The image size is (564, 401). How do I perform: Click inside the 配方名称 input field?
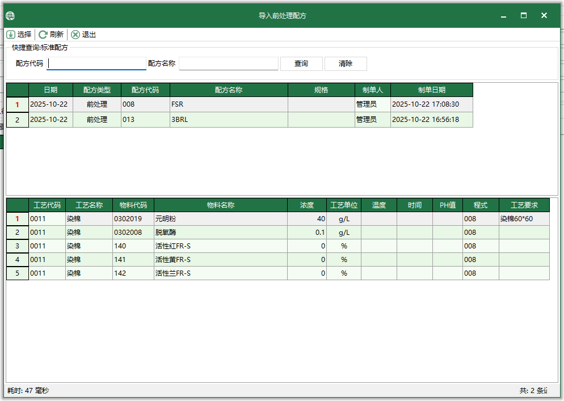point(228,63)
